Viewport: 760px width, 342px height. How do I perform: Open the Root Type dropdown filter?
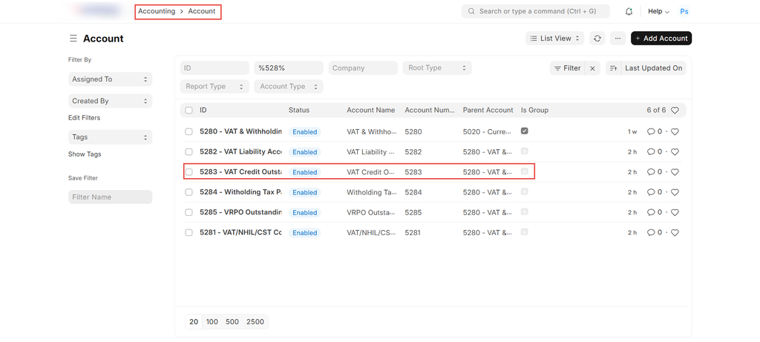(x=437, y=68)
